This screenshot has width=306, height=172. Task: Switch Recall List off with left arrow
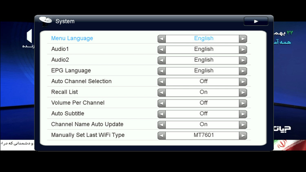(162, 93)
